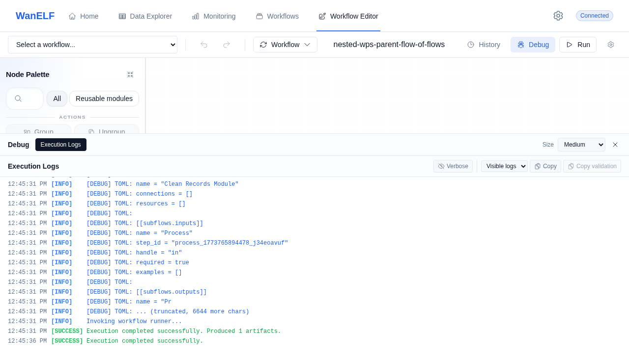Click the name = "Process" log line
The image size is (629, 353).
[x=314, y=233]
